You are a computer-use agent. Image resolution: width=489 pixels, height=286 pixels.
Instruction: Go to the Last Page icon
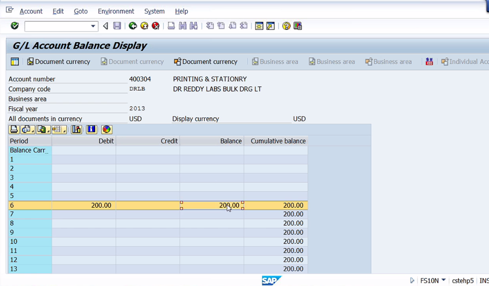[244, 26]
